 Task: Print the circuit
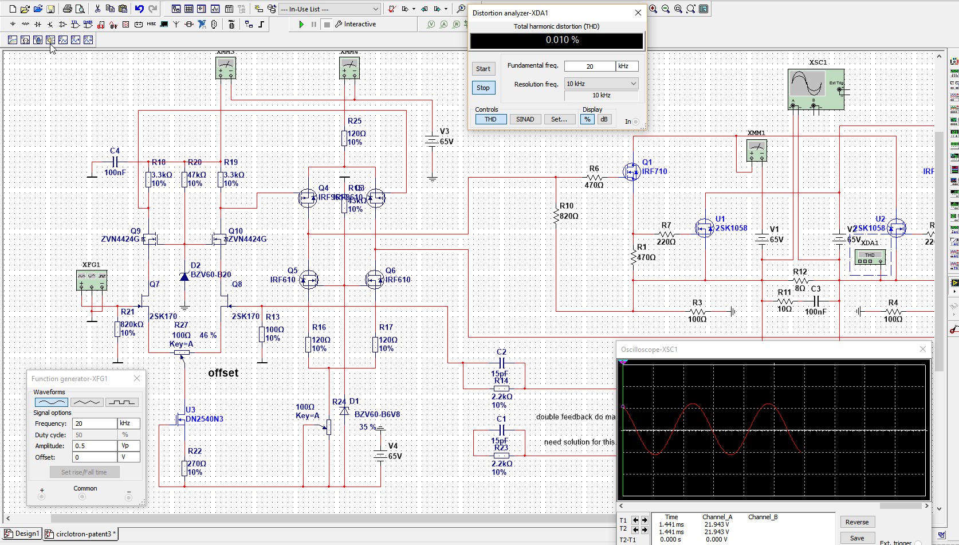tap(68, 9)
